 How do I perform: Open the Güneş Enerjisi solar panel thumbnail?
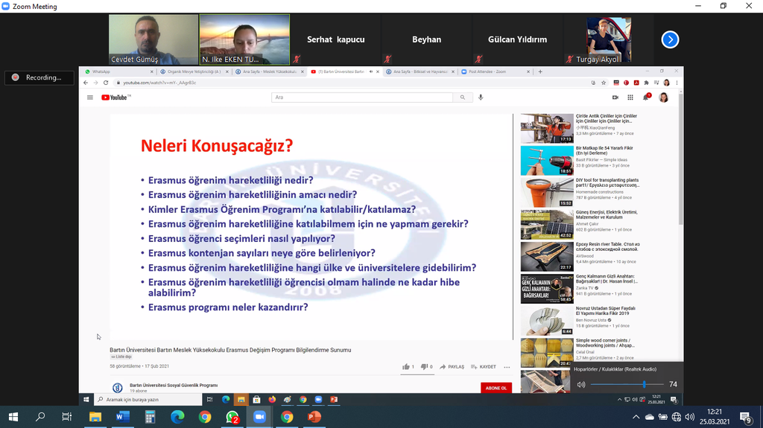click(547, 224)
